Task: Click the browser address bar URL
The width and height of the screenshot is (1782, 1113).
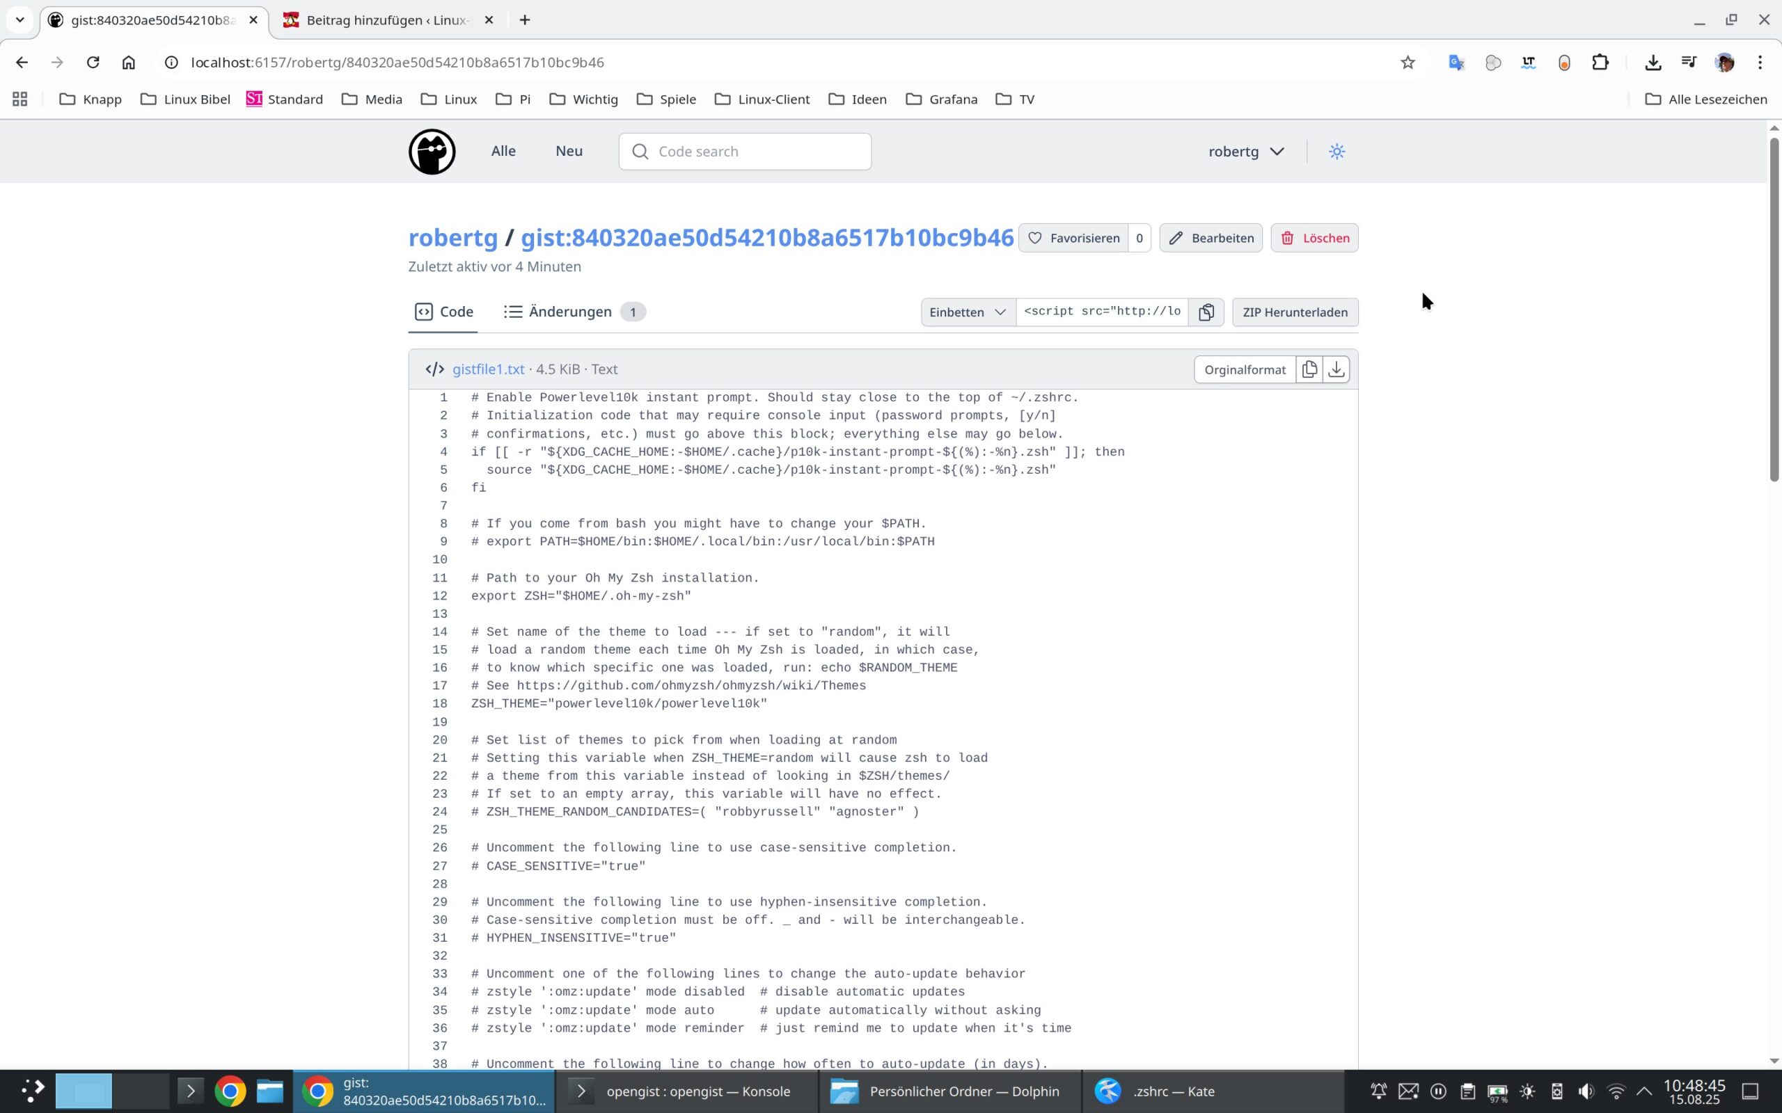Action: tap(397, 63)
